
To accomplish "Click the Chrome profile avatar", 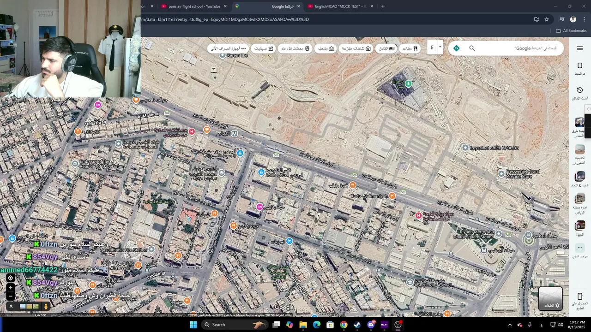I will point(573,19).
